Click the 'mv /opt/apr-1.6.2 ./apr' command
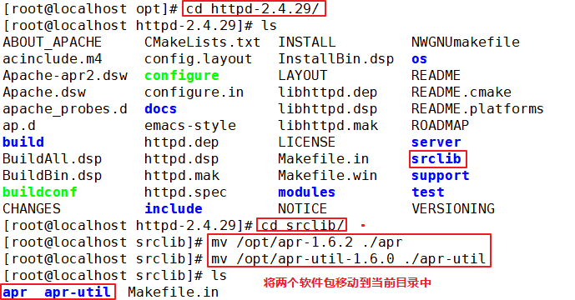 (x=307, y=242)
